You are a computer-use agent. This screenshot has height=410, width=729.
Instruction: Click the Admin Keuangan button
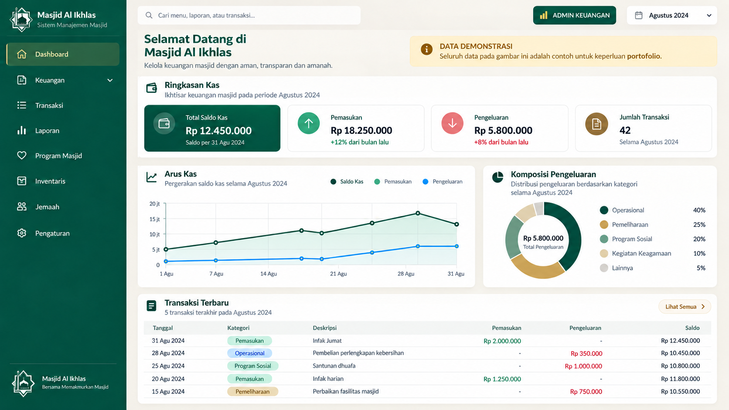tap(574, 15)
